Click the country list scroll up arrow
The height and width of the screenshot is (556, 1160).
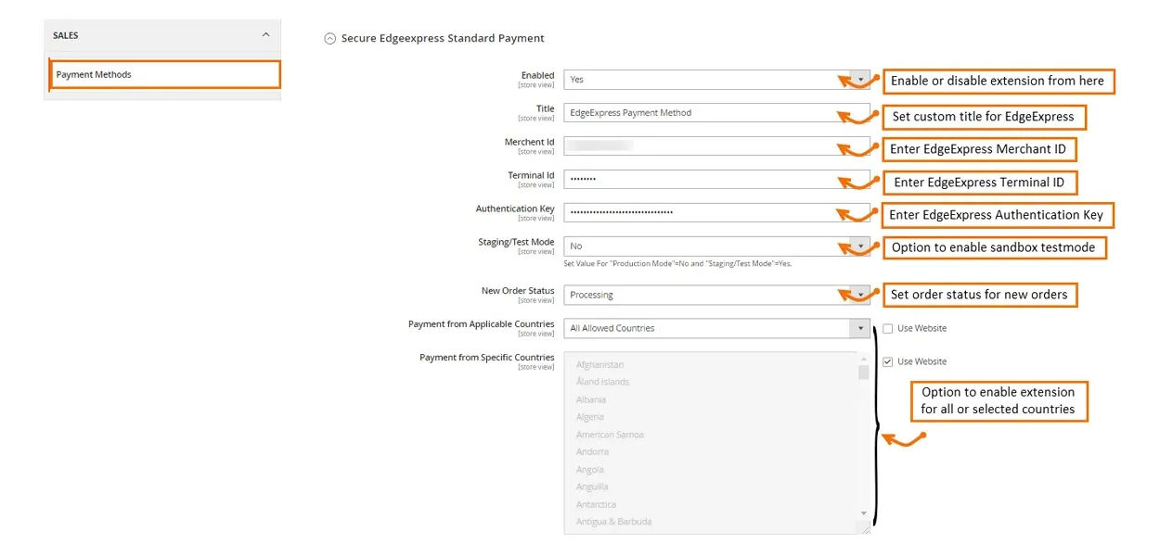863,359
